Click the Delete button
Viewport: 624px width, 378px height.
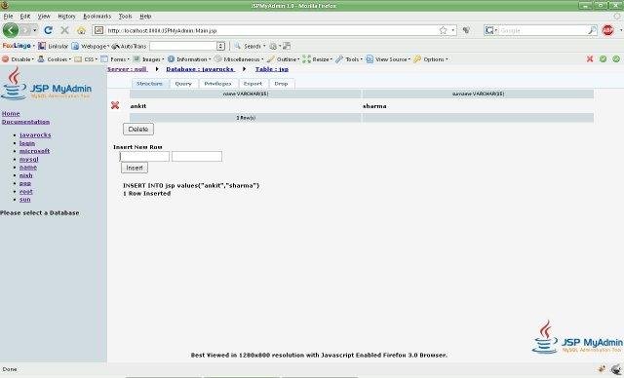click(138, 130)
